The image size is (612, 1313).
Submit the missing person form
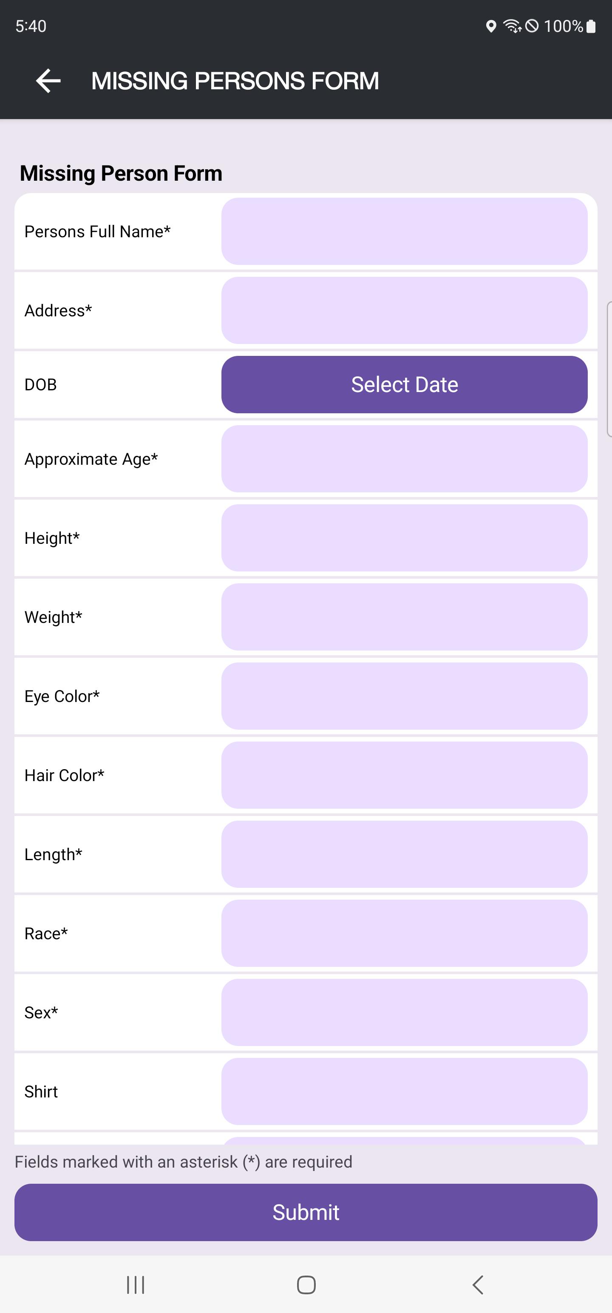click(x=306, y=1212)
